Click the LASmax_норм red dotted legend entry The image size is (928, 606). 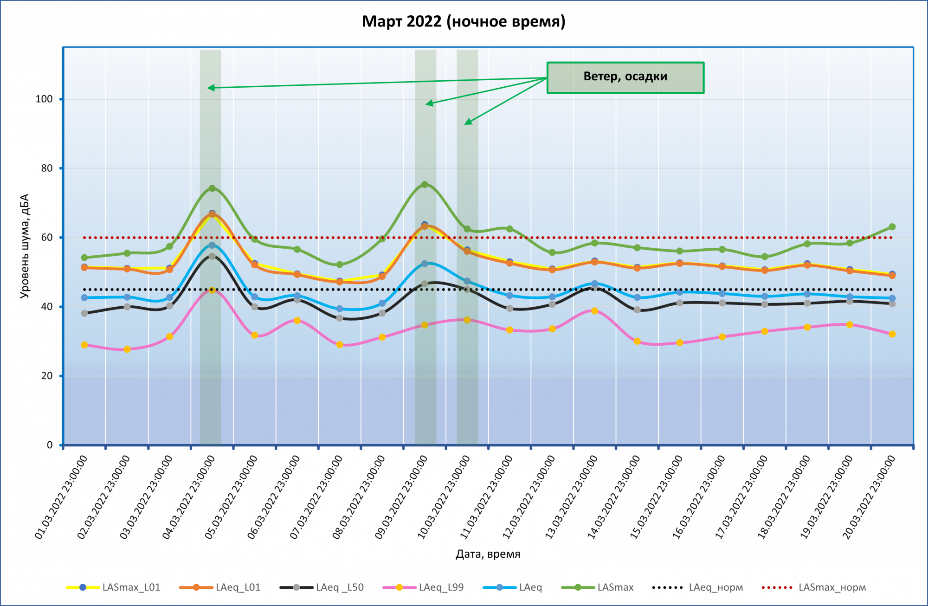(x=814, y=587)
